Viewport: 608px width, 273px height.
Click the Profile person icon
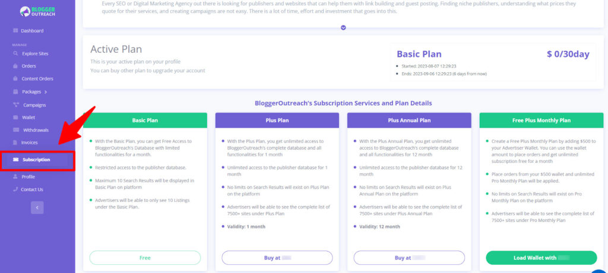pyautogui.click(x=15, y=176)
